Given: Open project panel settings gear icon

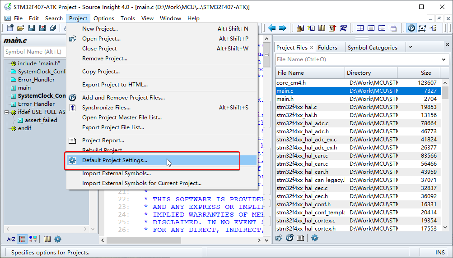Looking at the screenshot, I should [315, 238].
